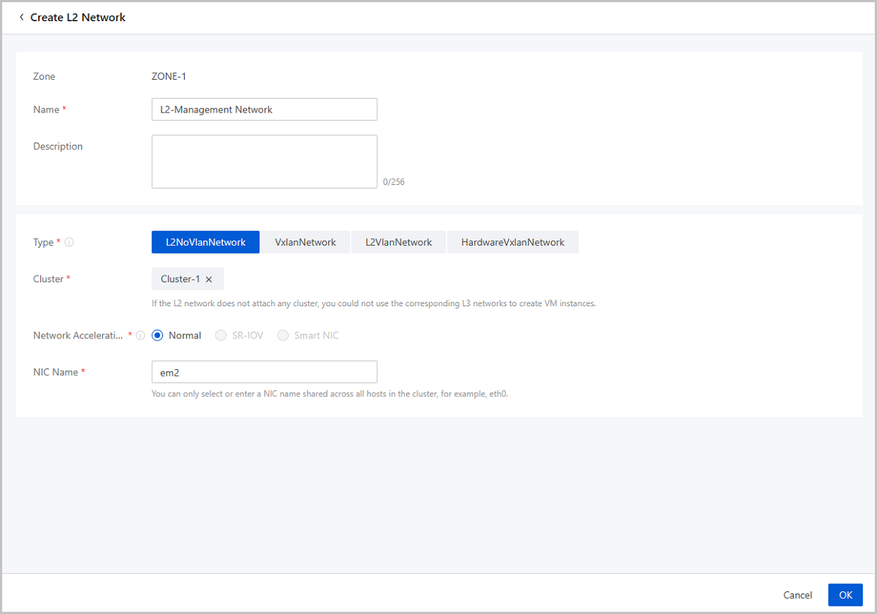The height and width of the screenshot is (614, 877).
Task: Switch type to L2VlanNetwork
Action: pos(399,242)
